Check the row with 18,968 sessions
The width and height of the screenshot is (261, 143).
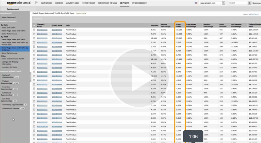click(34, 38)
